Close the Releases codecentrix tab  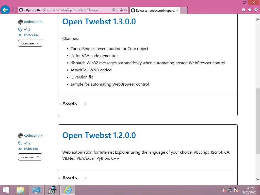pyautogui.click(x=177, y=10)
